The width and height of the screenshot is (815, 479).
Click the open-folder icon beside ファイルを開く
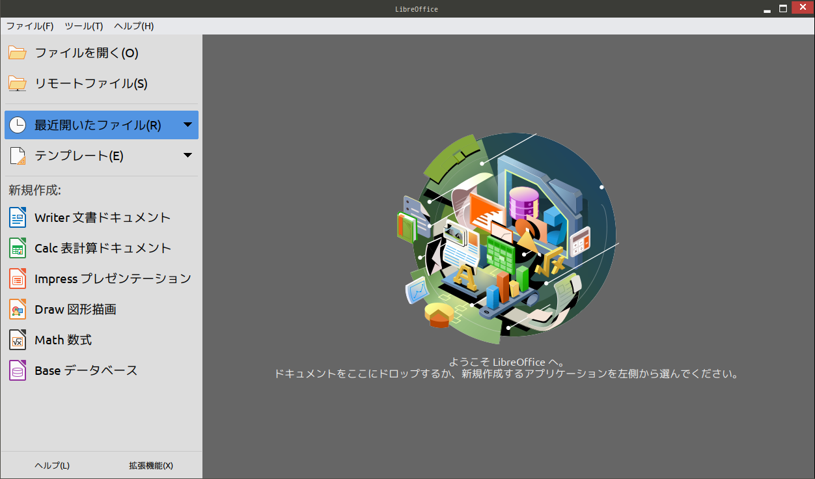pyautogui.click(x=18, y=53)
